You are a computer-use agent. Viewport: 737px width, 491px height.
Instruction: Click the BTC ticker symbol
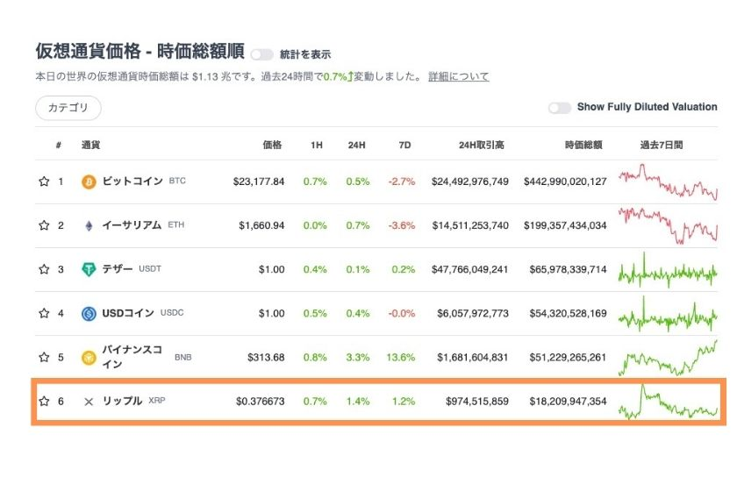(x=177, y=181)
